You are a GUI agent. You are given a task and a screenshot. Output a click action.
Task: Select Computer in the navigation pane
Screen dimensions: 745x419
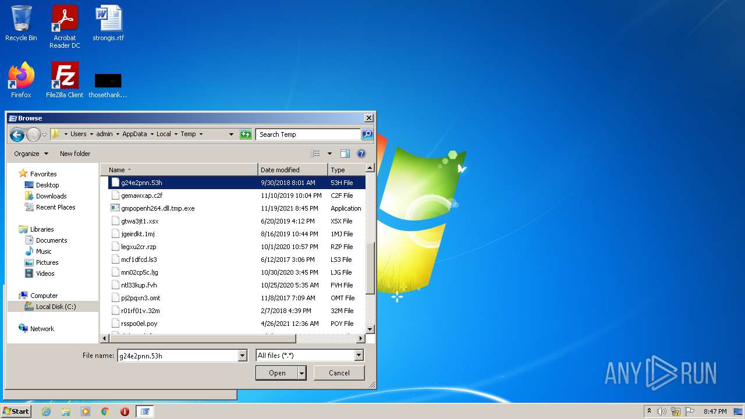[x=44, y=296]
